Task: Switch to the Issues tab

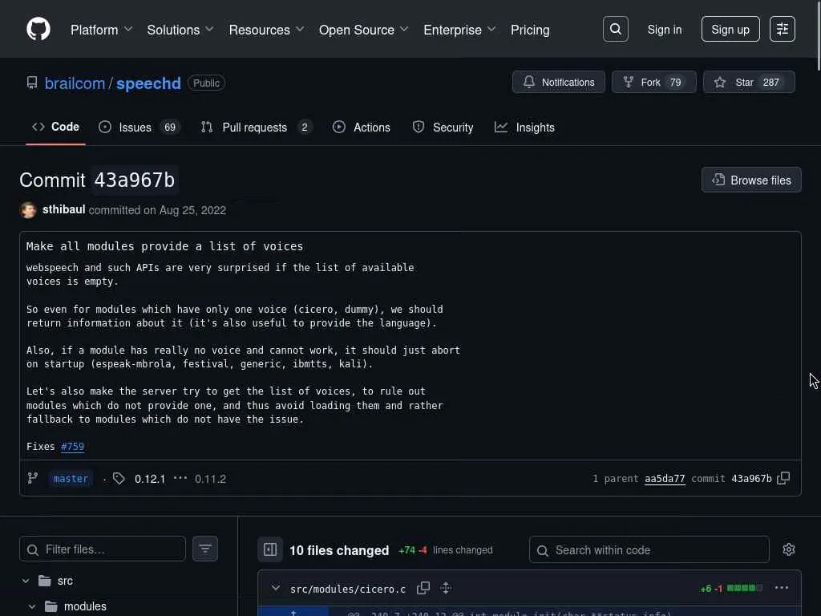Action: click(140, 128)
